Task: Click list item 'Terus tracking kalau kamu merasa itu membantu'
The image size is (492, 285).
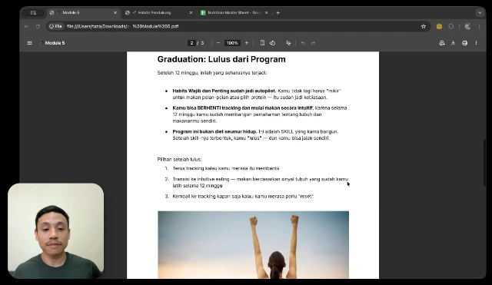Action: pyautogui.click(x=226, y=168)
